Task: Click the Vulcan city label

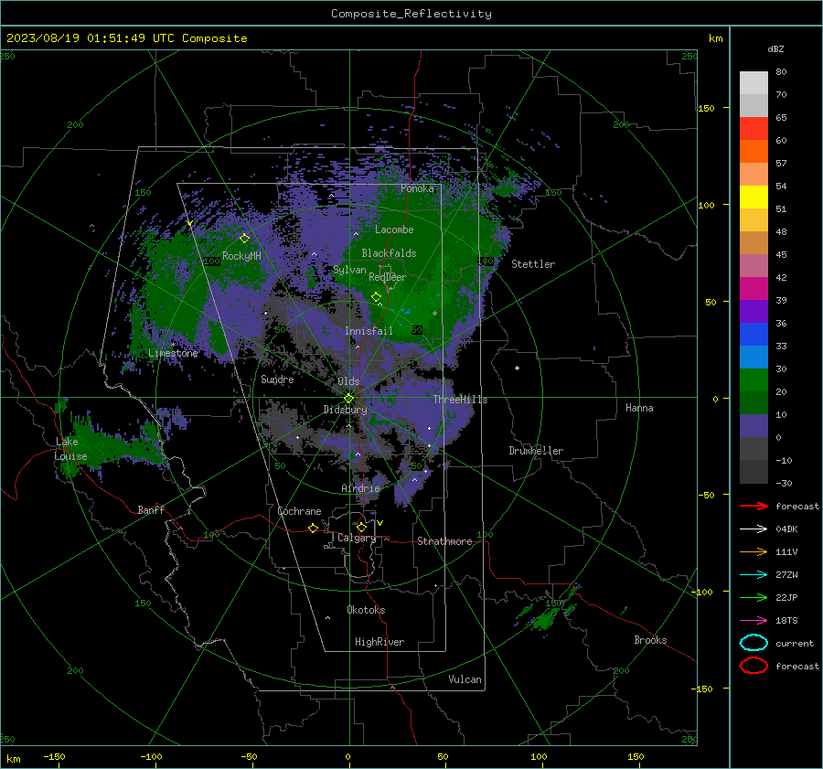Action: [x=465, y=679]
